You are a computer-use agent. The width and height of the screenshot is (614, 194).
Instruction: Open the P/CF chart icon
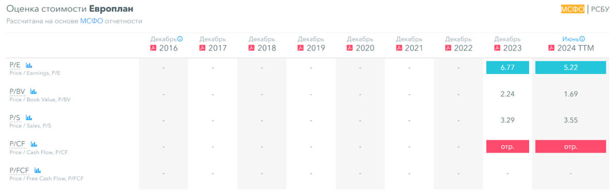tap(34, 144)
